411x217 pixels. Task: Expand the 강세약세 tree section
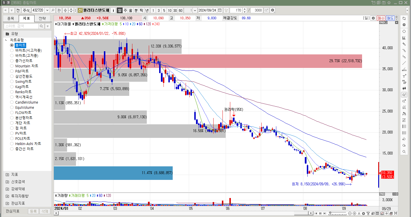(7, 189)
